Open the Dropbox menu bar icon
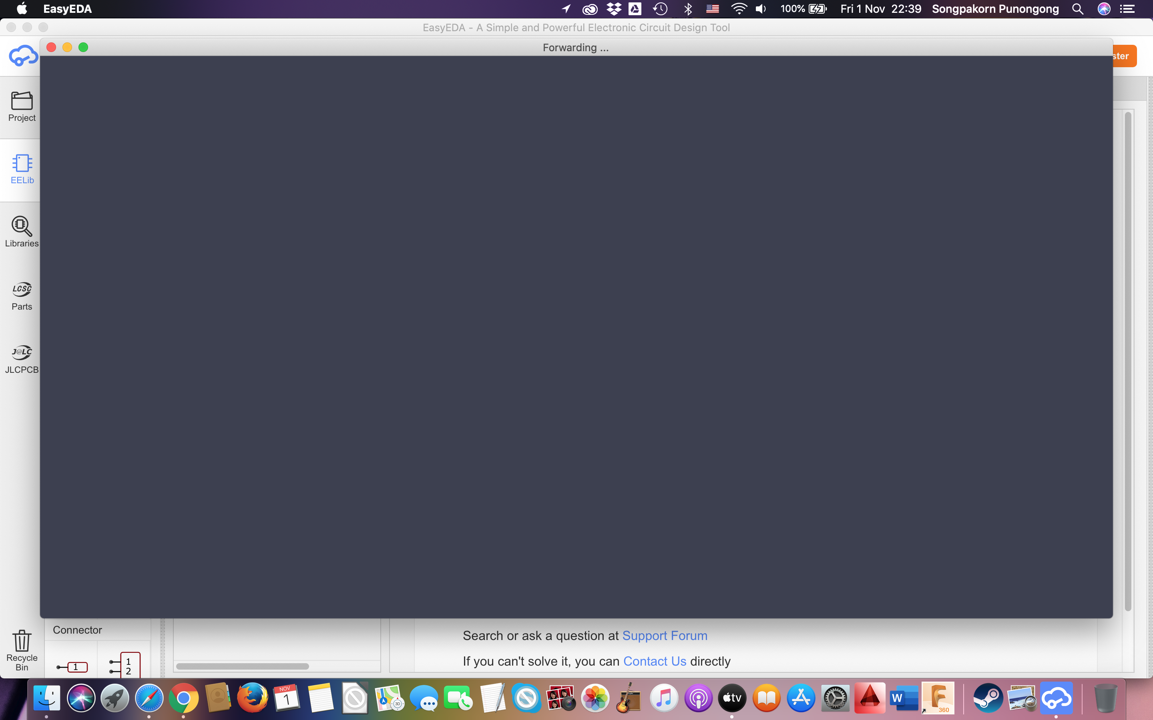Viewport: 1153px width, 720px height. pos(614,8)
